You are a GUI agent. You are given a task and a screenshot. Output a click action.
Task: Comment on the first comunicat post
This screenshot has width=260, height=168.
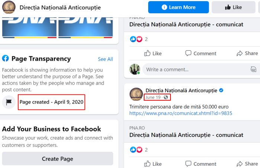[x=201, y=53]
